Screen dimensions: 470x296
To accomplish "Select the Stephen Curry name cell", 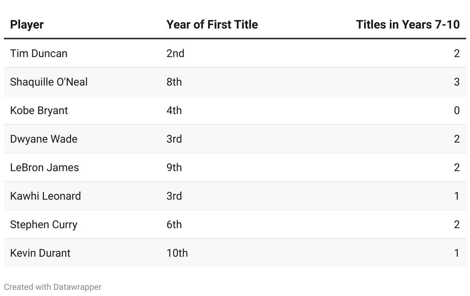I will click(44, 224).
